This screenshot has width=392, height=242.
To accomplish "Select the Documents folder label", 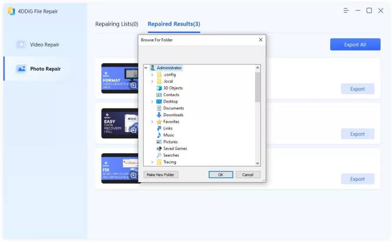I will point(173,108).
